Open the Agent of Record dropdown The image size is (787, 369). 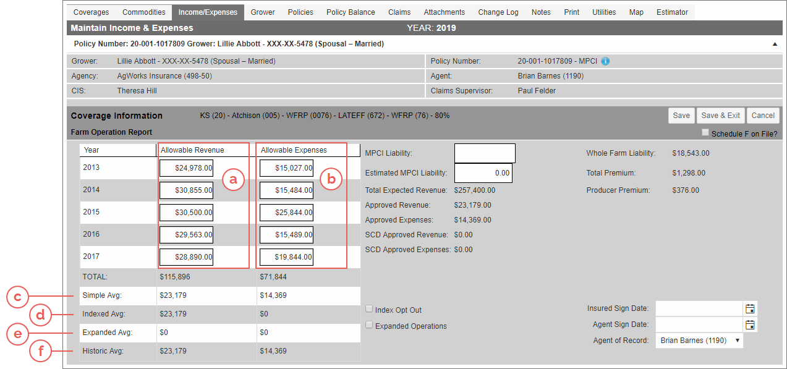pos(699,341)
